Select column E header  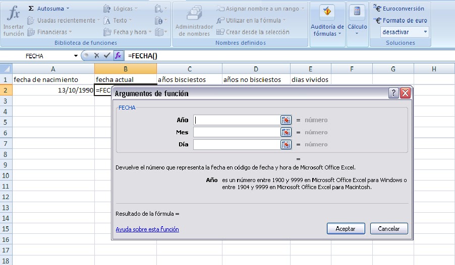tap(311, 69)
